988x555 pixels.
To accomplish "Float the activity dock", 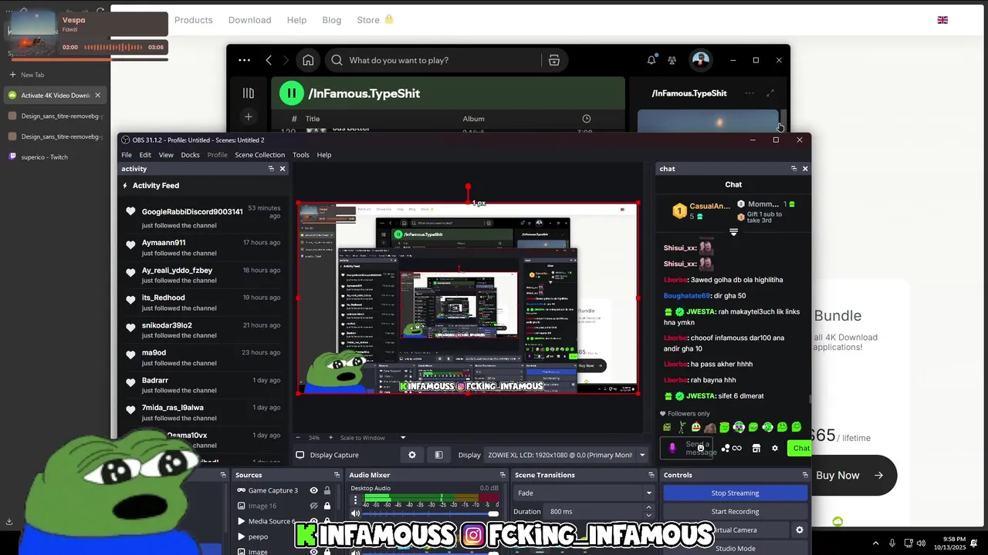I will pyautogui.click(x=271, y=169).
